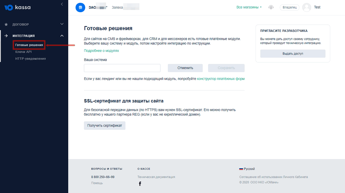The width and height of the screenshot is (345, 193).
Task: Click the blue shop icon in header
Action: click(80, 7)
